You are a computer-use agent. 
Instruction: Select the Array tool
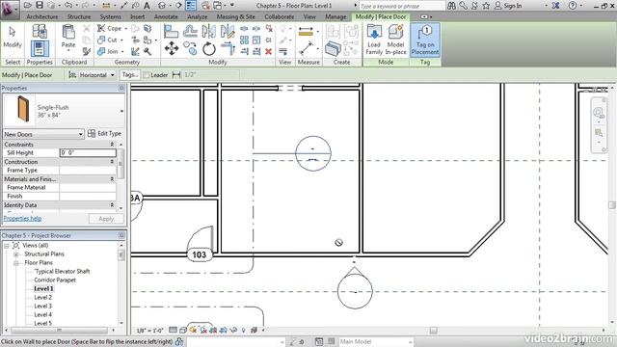click(x=244, y=40)
